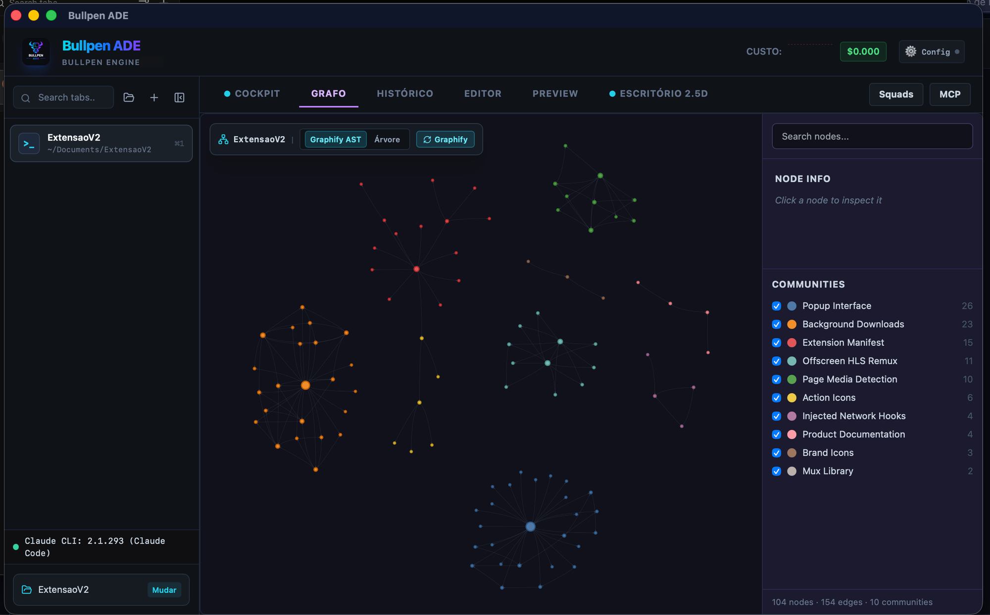Select the red Extension Manifest hub node
The image size is (990, 615).
[x=416, y=269]
